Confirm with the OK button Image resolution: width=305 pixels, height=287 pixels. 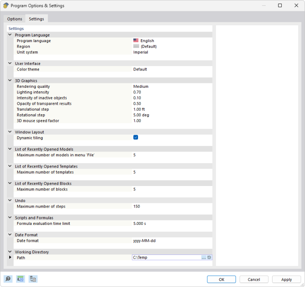[222, 279]
